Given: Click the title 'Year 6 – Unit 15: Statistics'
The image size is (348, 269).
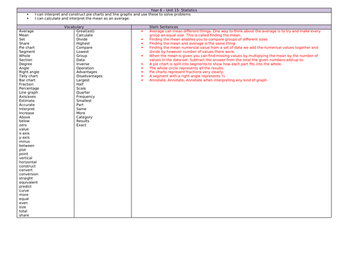Looking at the screenshot, I should tap(174, 10).
